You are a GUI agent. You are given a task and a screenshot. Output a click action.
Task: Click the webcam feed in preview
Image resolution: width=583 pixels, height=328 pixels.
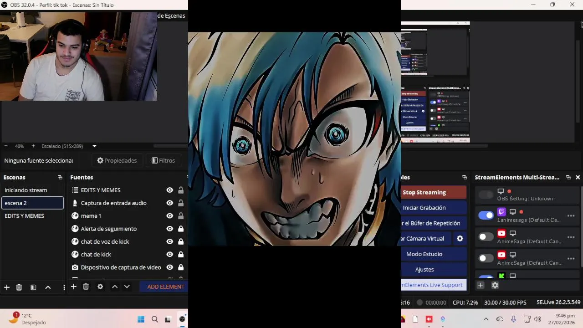point(78,56)
